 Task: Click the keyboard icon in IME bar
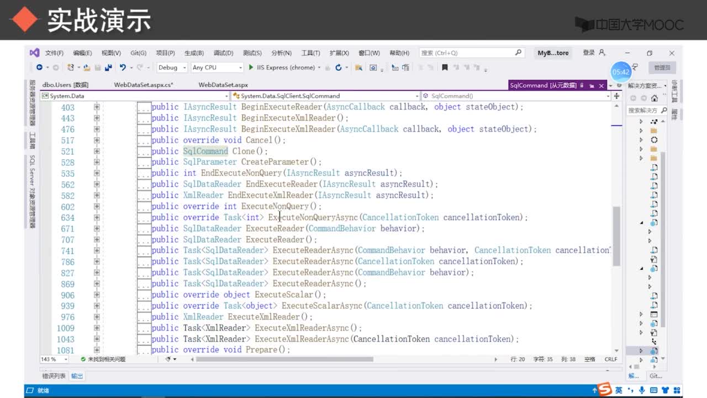coord(653,390)
